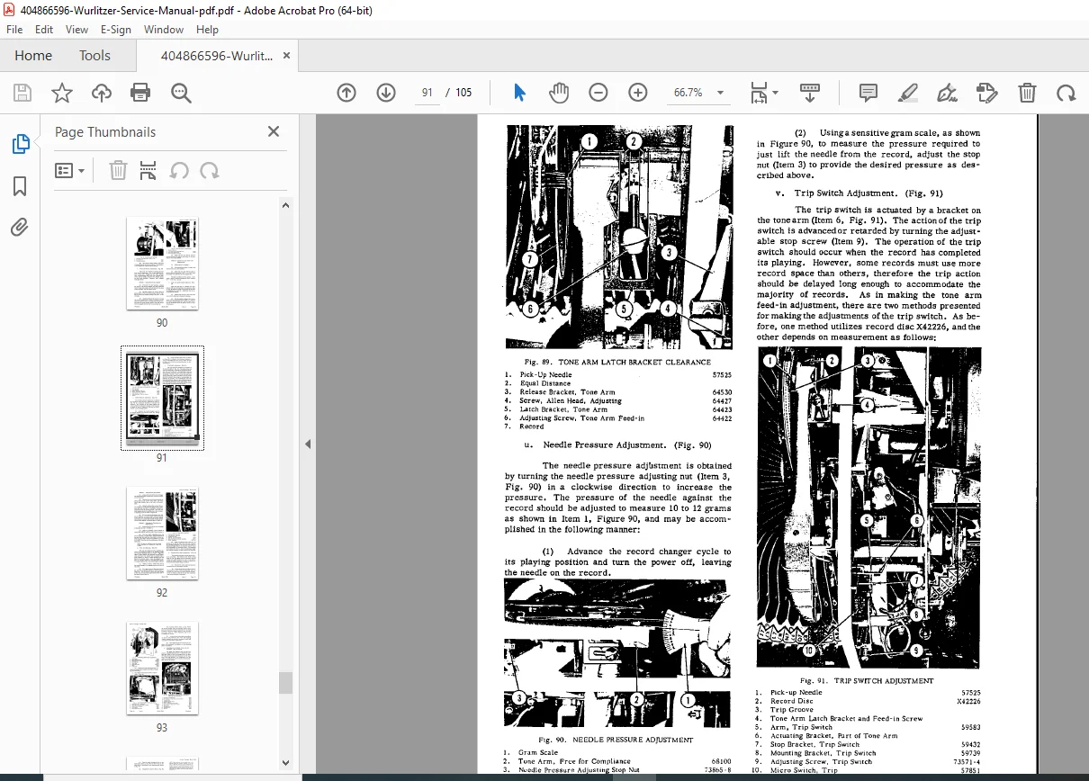1089x781 pixels.
Task: Switch to the Tools tab
Action: point(94,56)
